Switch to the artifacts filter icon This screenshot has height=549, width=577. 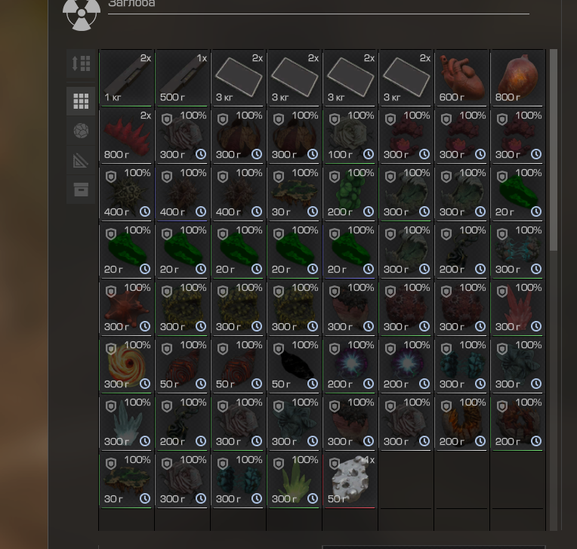click(x=81, y=131)
